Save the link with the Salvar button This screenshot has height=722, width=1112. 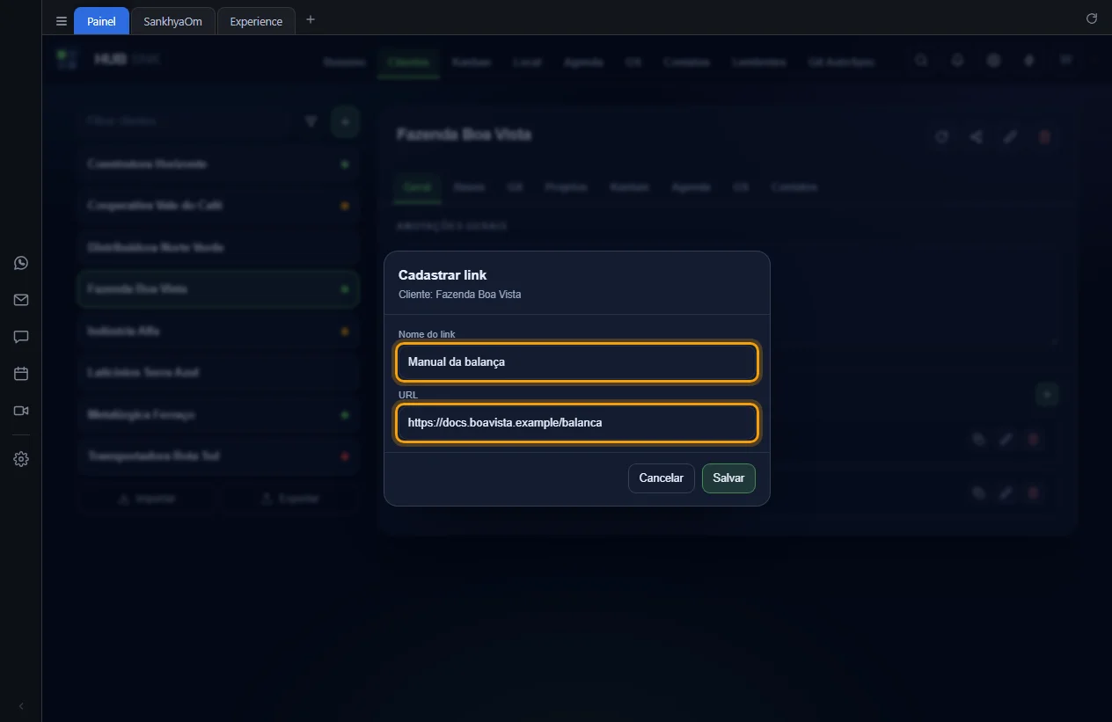[x=728, y=478]
